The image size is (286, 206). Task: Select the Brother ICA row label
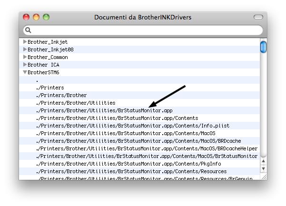pos(43,65)
